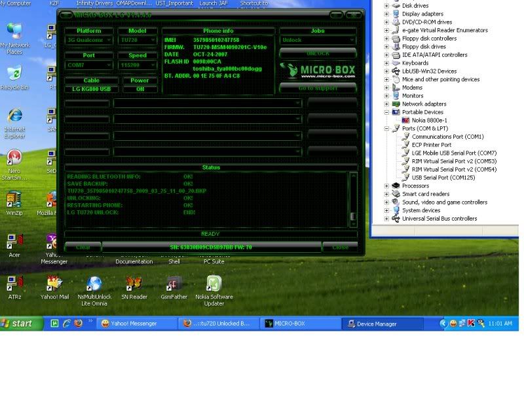
Task: Open the My Network Places desktop icon
Action: [x=15, y=38]
